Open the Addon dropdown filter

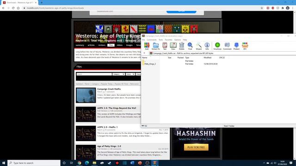click(x=130, y=74)
